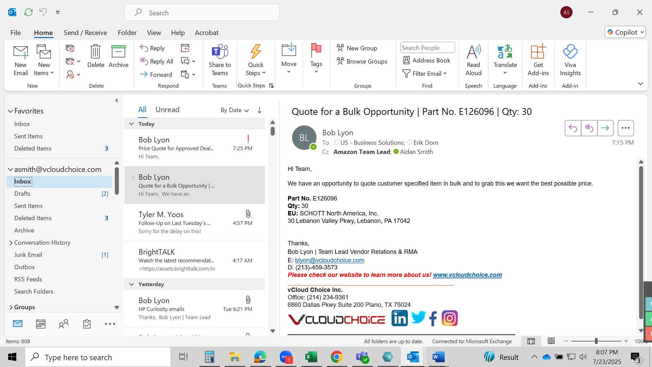
Task: Collapse the Today group header
Action: point(131,124)
